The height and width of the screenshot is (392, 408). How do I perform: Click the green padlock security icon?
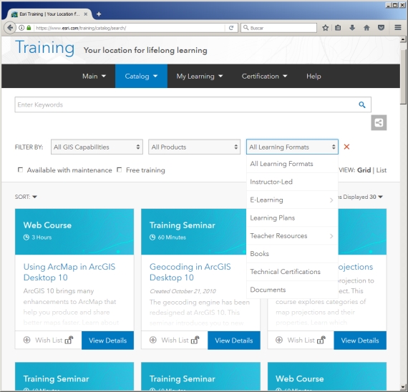(29, 28)
